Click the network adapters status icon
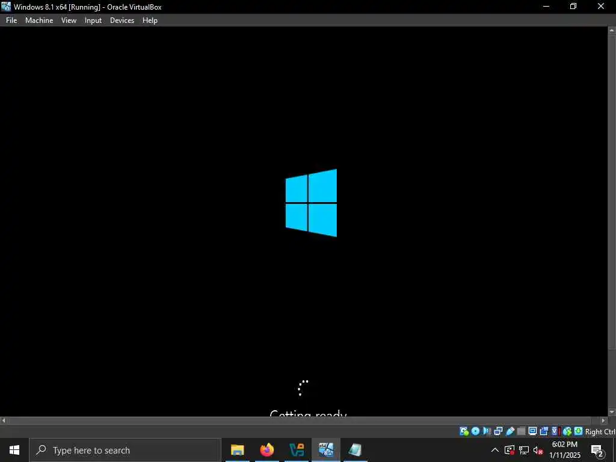The width and height of the screenshot is (616, 462). tap(498, 431)
